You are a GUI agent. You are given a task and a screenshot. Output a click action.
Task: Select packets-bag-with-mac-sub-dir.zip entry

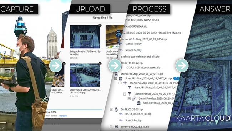click(x=140, y=57)
